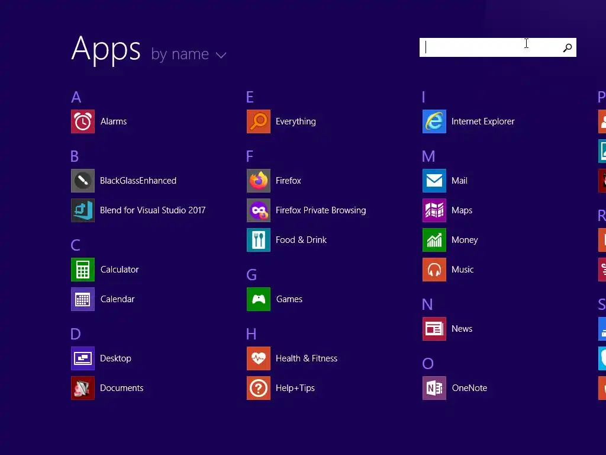
Task: Open the green Calculator icon
Action: pos(83,270)
